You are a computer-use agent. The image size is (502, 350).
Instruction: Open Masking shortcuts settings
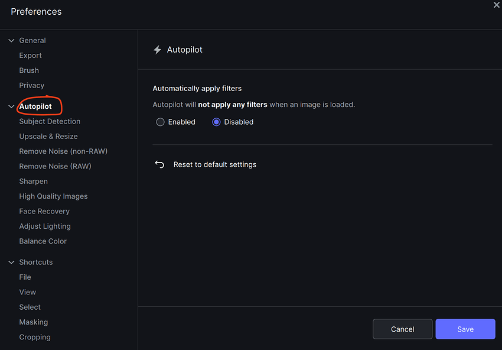(x=33, y=322)
